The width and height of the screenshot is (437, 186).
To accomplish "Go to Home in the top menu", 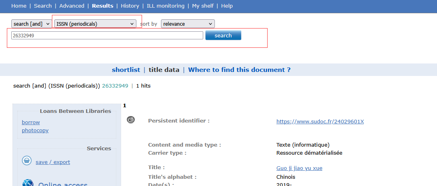I will (19, 6).
